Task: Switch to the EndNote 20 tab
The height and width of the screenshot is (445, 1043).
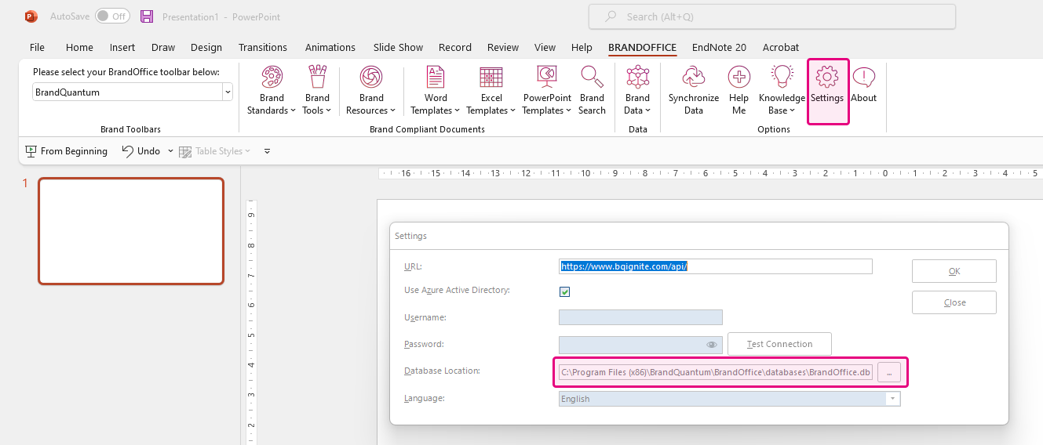Action: (x=719, y=47)
